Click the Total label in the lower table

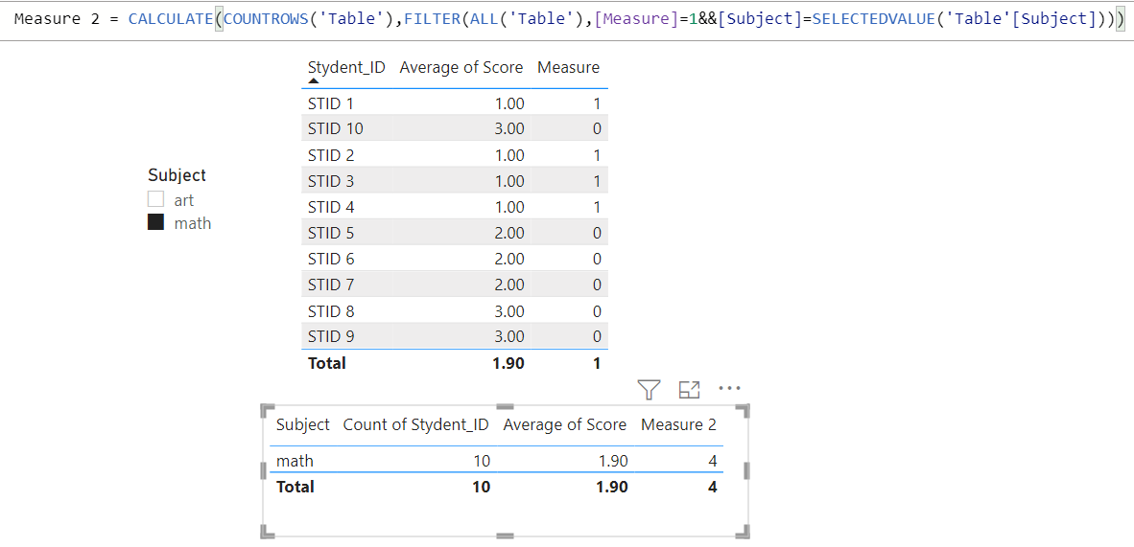(x=295, y=487)
